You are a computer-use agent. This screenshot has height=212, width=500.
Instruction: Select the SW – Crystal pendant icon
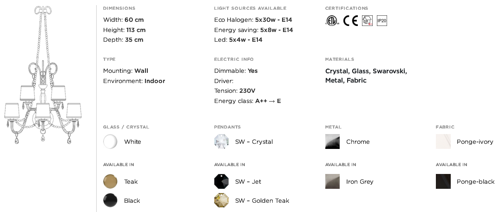pyautogui.click(x=221, y=141)
